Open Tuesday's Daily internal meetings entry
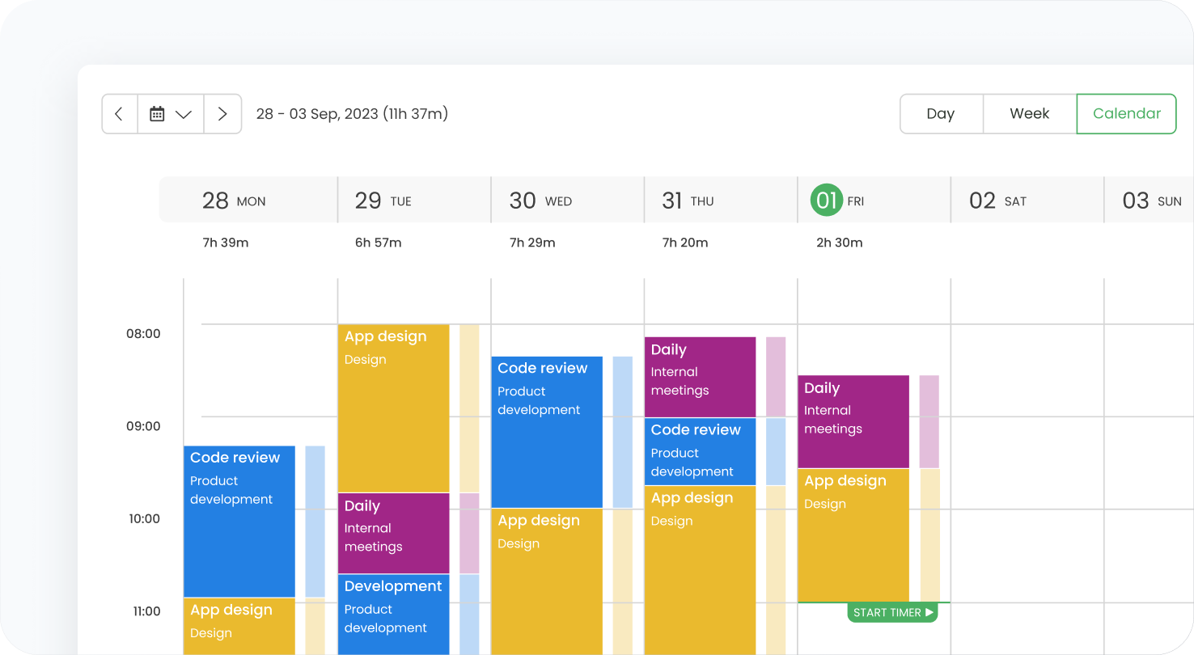This screenshot has height=655, width=1194. pos(393,534)
